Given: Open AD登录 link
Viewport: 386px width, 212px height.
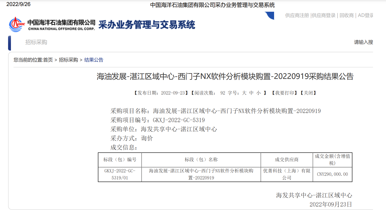Looking at the screenshot, I should pyautogui.click(x=365, y=15).
